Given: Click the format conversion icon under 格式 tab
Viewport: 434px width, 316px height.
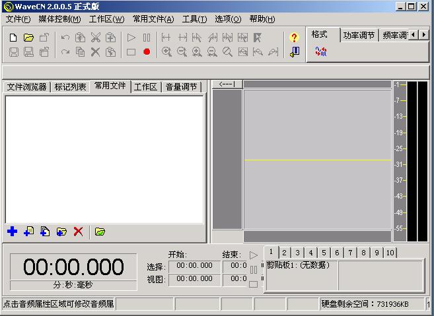Looking at the screenshot, I should pyautogui.click(x=321, y=51).
